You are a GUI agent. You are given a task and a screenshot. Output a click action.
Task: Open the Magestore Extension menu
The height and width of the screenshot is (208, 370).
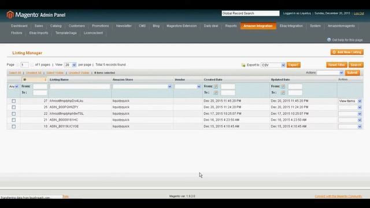pyautogui.click(x=182, y=26)
